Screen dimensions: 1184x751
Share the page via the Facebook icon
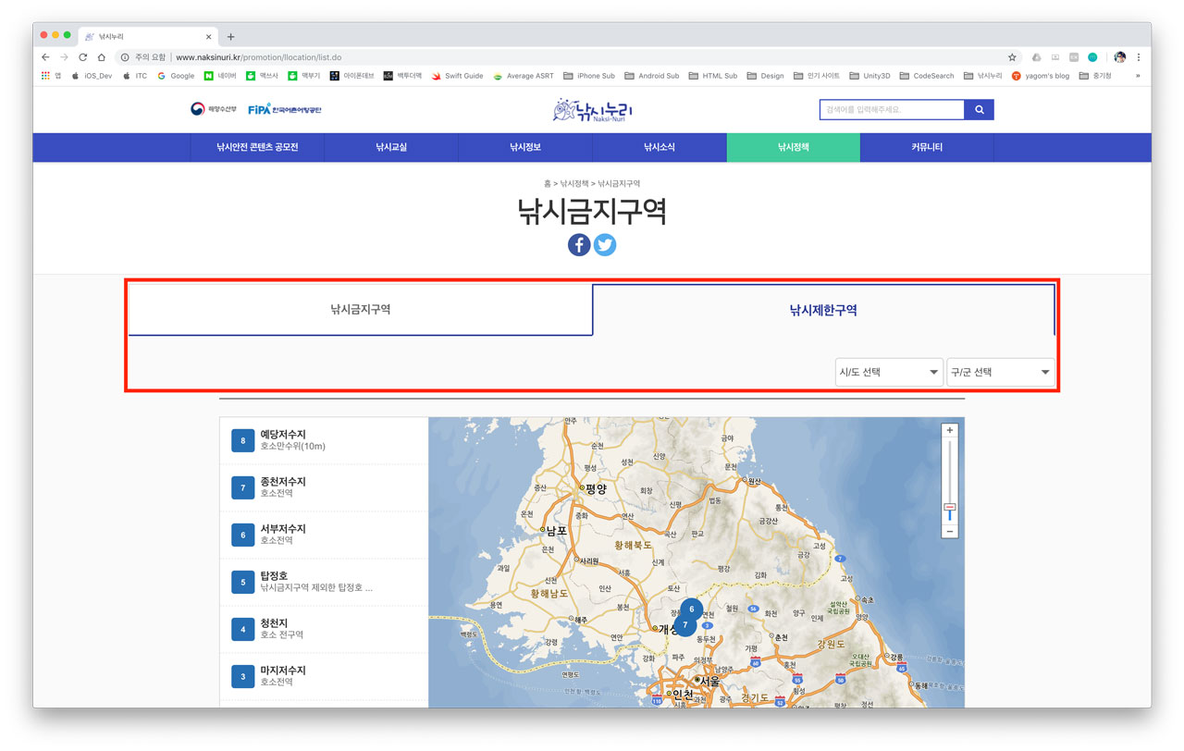[x=578, y=244]
